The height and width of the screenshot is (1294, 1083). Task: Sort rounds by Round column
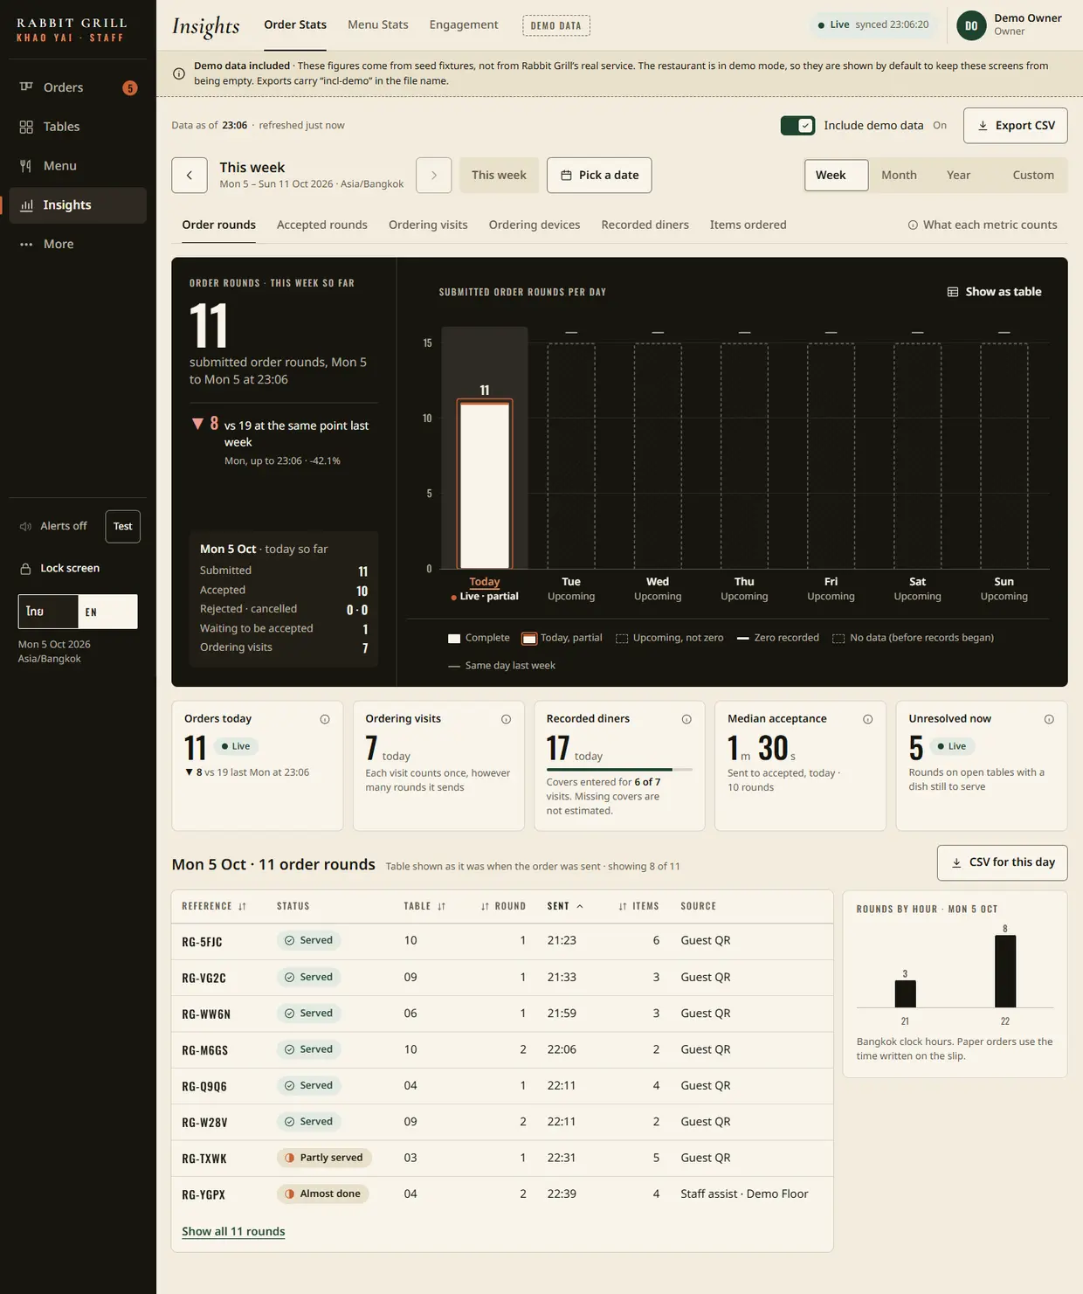(x=503, y=906)
